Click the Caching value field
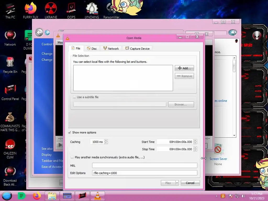Screen dimensions: 268x201 tap(97, 142)
